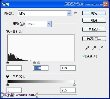Click the highlight input field 119

tap(68, 68)
